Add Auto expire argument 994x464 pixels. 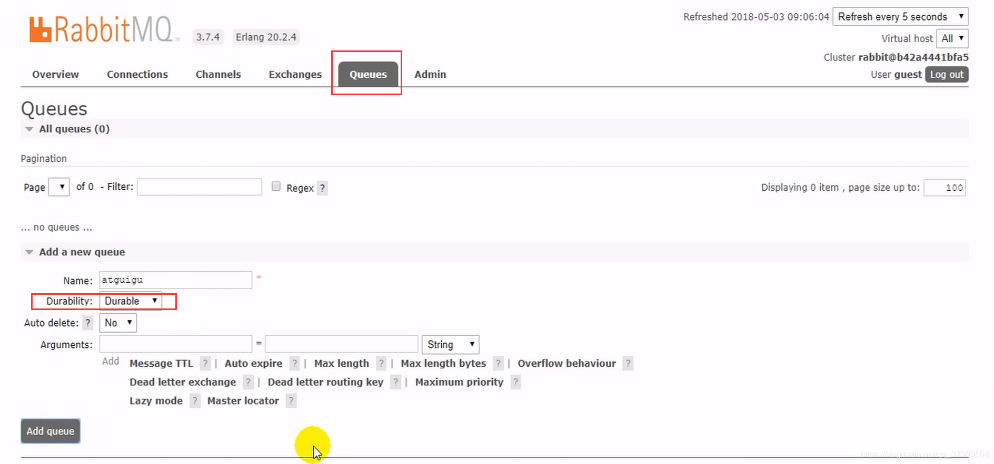point(253,364)
